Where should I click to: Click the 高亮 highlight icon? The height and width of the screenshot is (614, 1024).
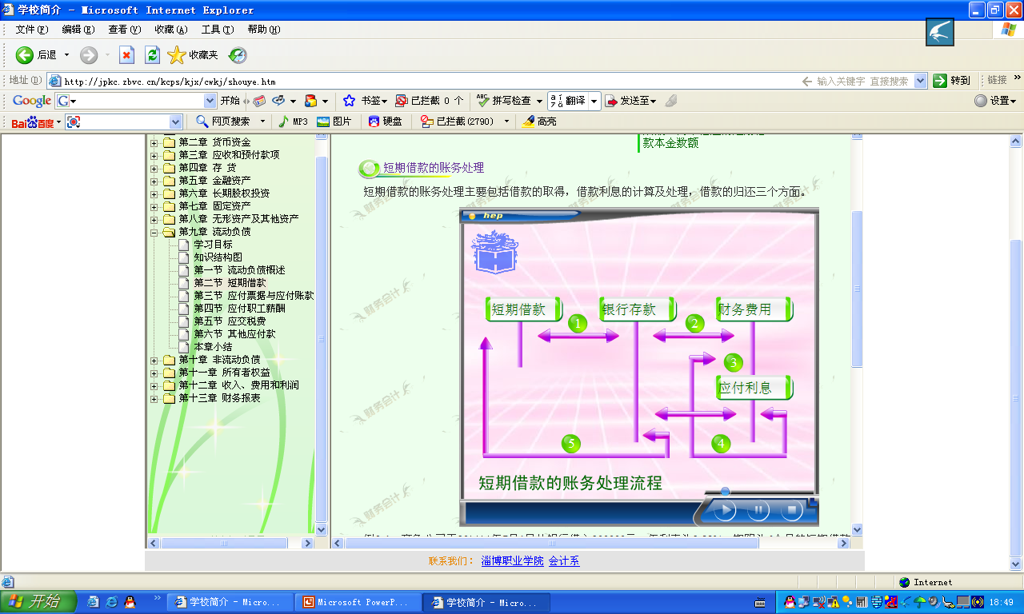point(528,122)
